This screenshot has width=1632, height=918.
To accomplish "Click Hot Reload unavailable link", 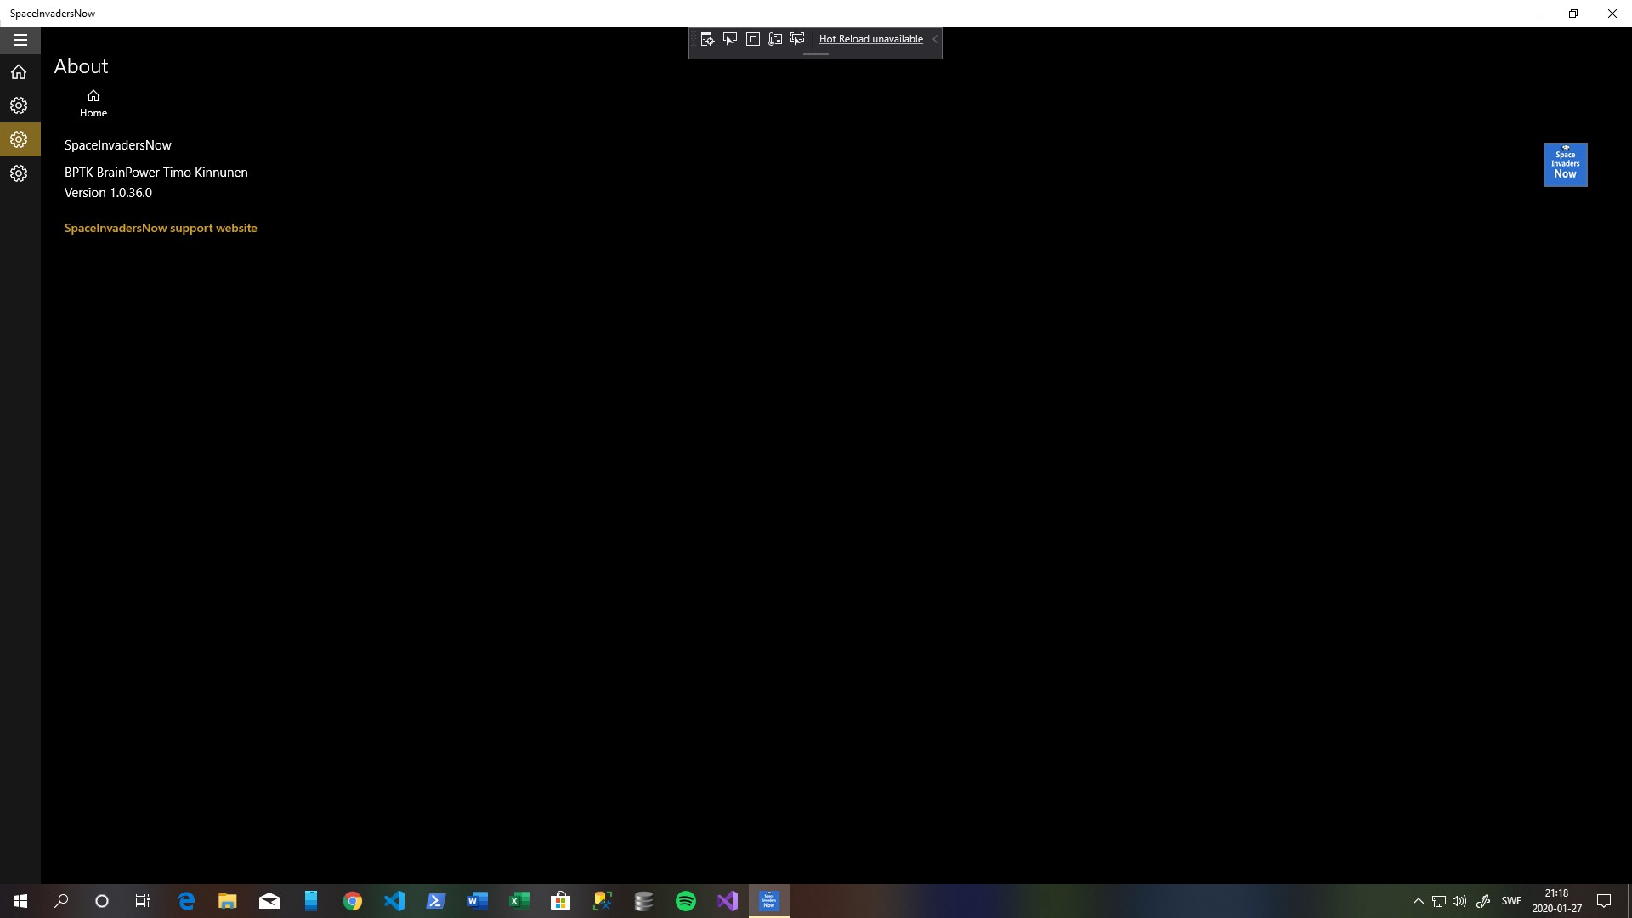I will [870, 39].
